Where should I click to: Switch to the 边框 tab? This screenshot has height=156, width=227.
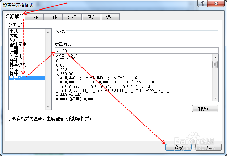pos(72,17)
